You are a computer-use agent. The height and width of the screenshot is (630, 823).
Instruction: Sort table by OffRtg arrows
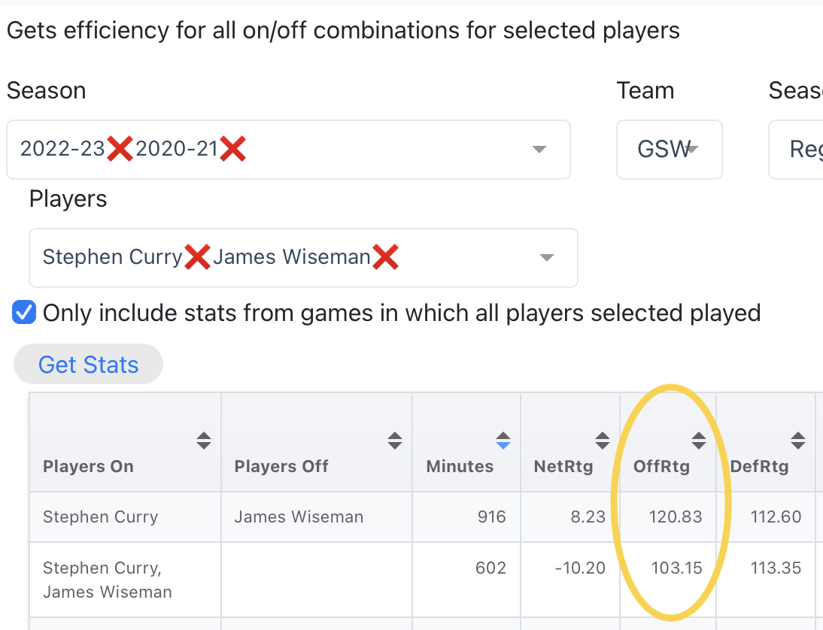pyautogui.click(x=699, y=441)
